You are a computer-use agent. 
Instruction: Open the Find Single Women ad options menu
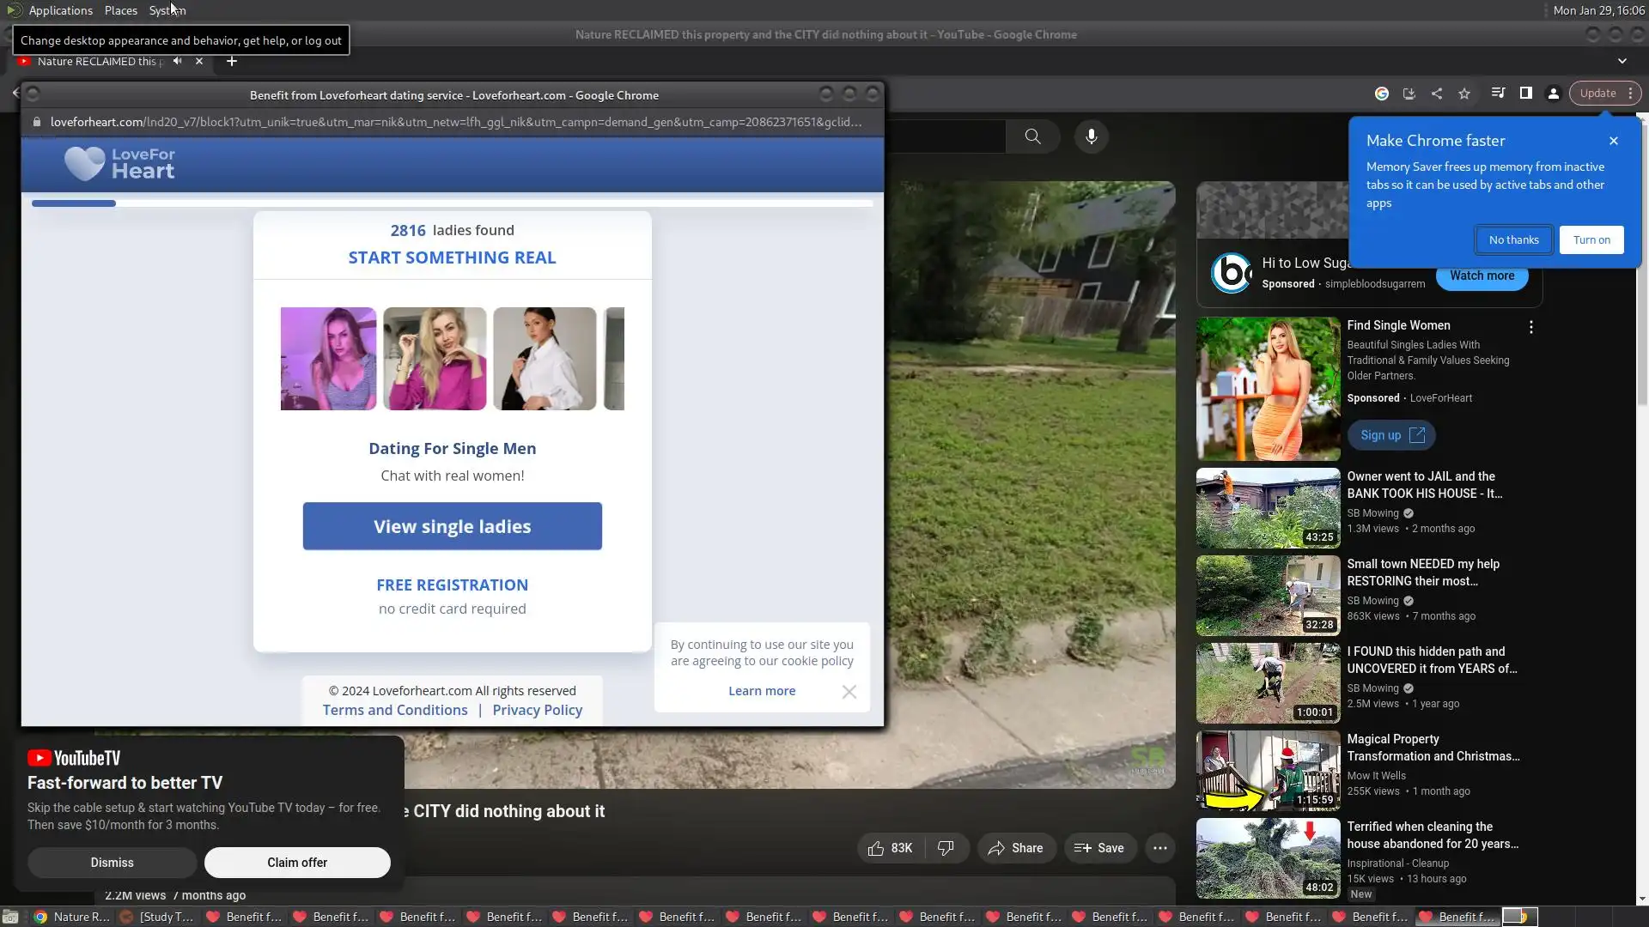click(x=1530, y=327)
